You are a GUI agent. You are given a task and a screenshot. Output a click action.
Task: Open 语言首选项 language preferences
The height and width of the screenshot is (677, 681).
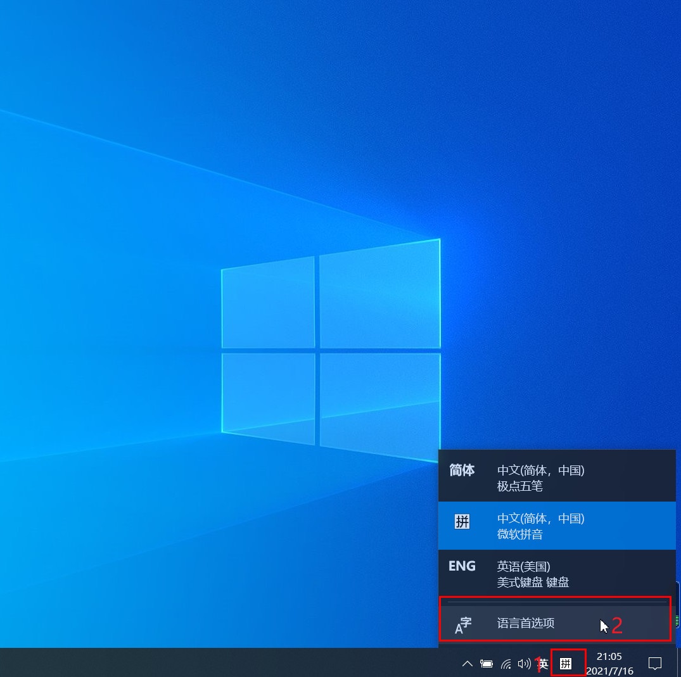(557, 623)
